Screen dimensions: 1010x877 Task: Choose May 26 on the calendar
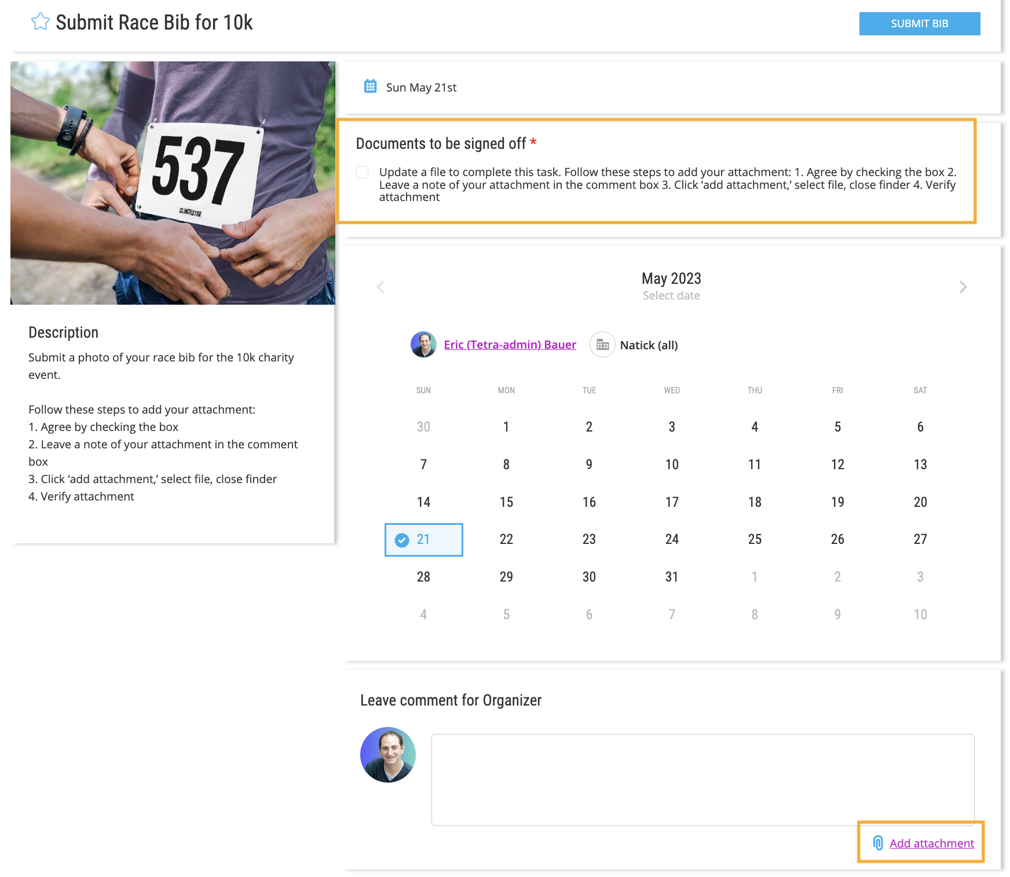(837, 539)
